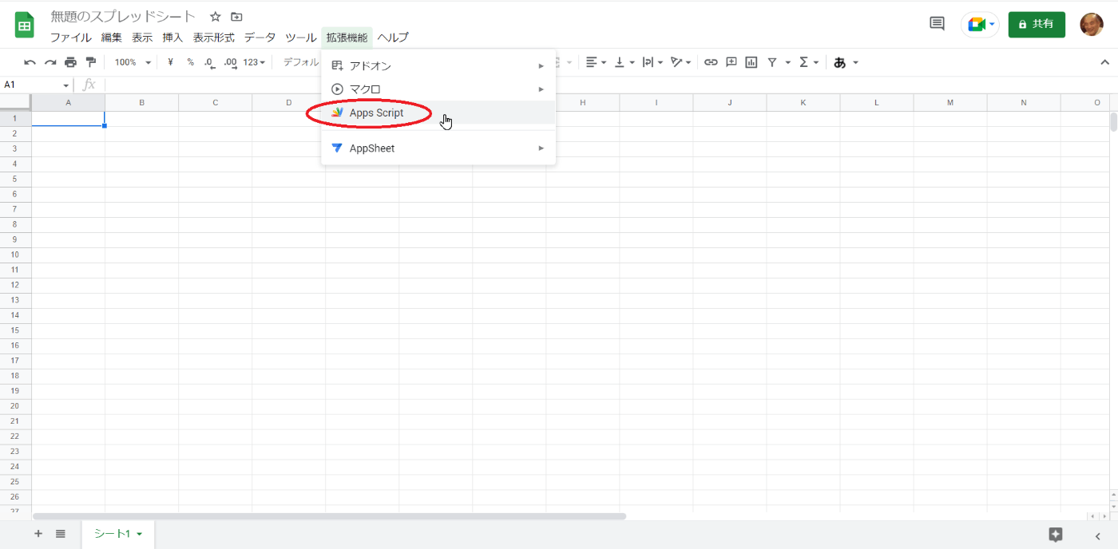
Task: Open vertical align dropdown
Action: click(624, 62)
